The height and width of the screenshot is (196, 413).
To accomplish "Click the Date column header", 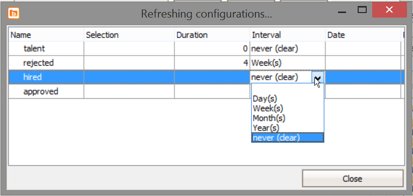I will [363, 35].
